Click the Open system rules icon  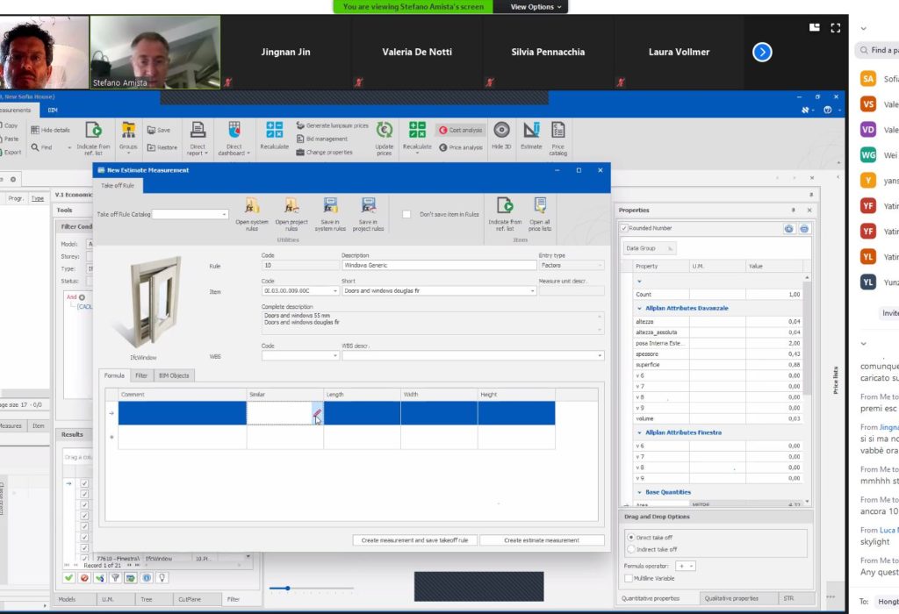tap(252, 207)
